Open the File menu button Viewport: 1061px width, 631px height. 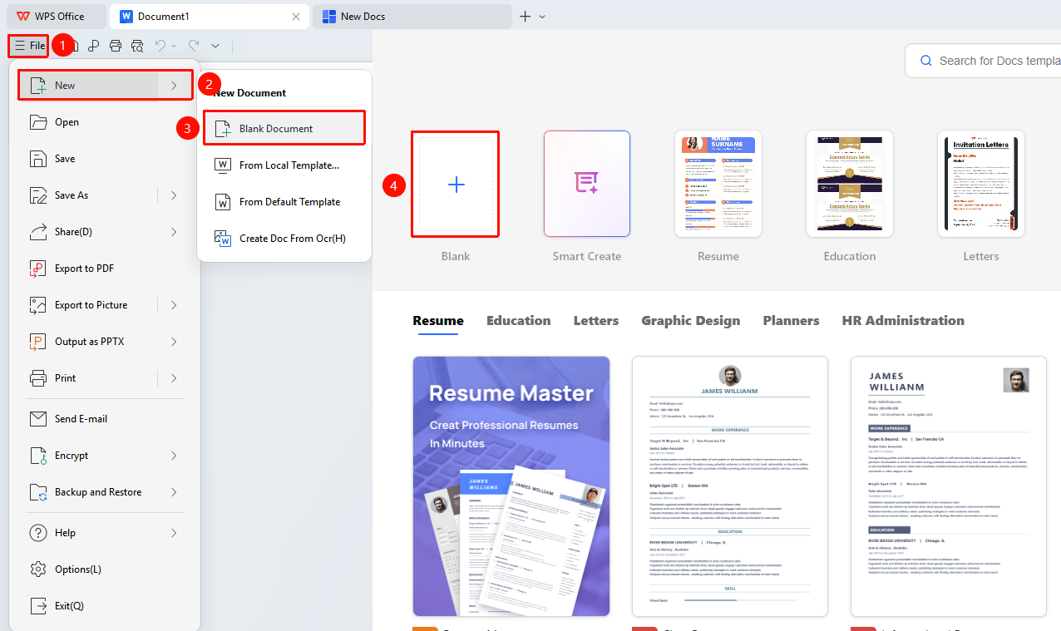tap(29, 46)
